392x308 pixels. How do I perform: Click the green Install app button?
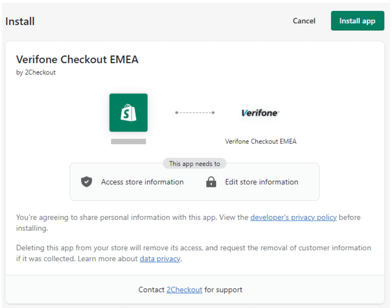click(357, 21)
